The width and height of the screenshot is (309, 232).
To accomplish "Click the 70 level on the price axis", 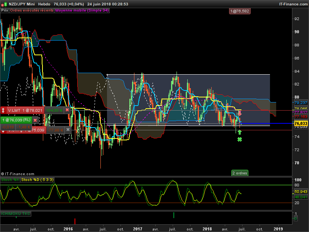I will [297, 163].
